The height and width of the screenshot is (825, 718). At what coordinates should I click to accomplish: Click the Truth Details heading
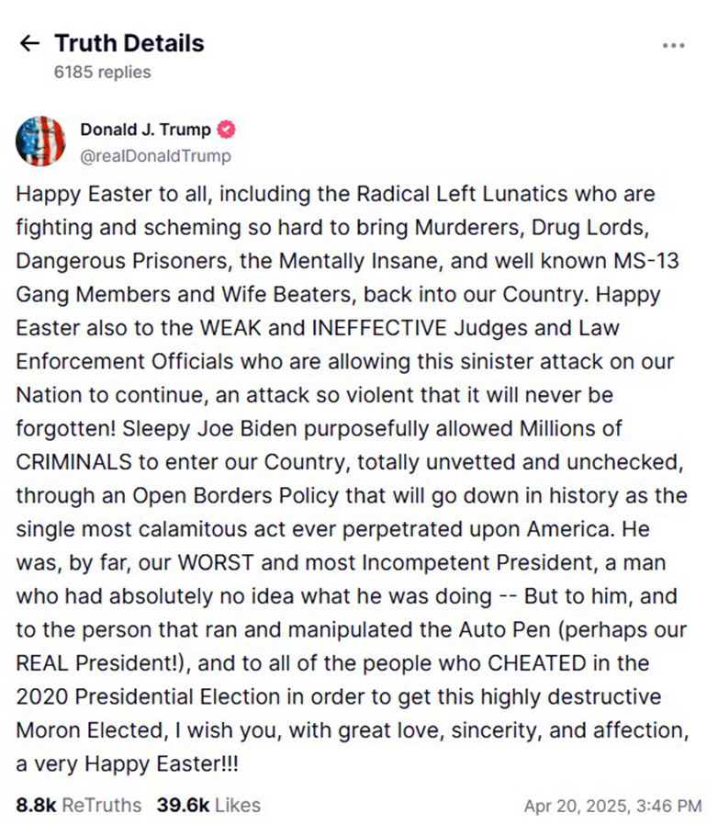click(129, 43)
